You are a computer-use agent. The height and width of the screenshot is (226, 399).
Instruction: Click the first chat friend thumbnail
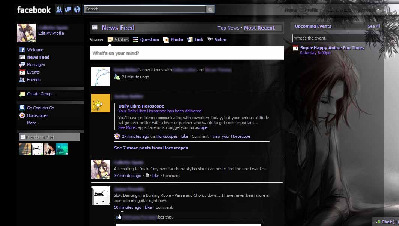(25, 149)
